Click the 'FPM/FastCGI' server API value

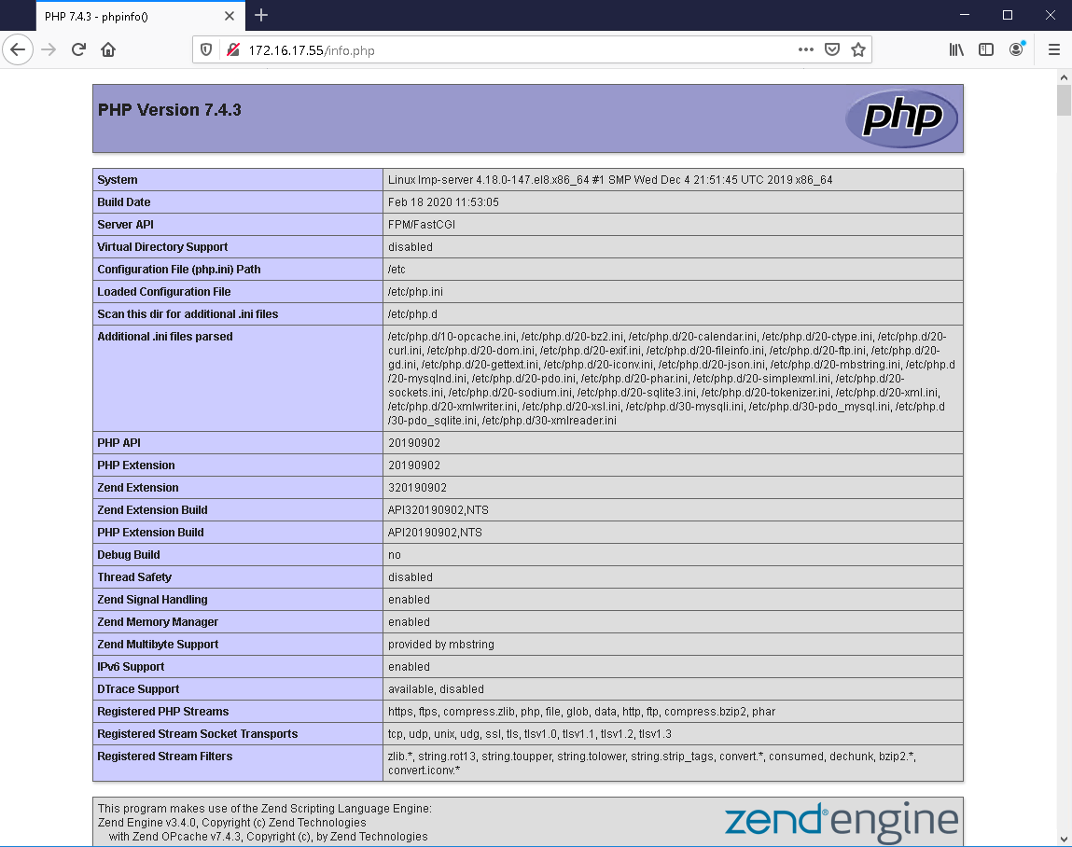(422, 225)
